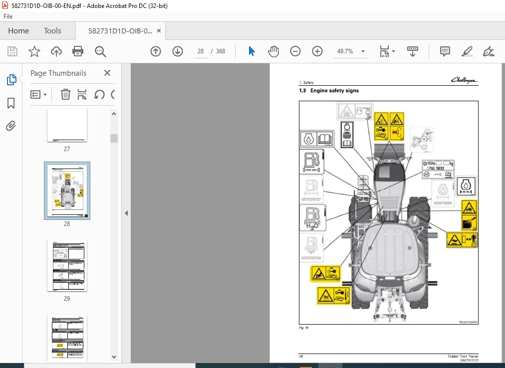Activate the hand pan tool
Screen dimensions: 505x368
[x=273, y=51]
